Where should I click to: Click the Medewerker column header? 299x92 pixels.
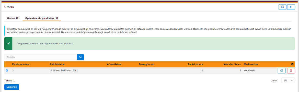tap(251, 64)
